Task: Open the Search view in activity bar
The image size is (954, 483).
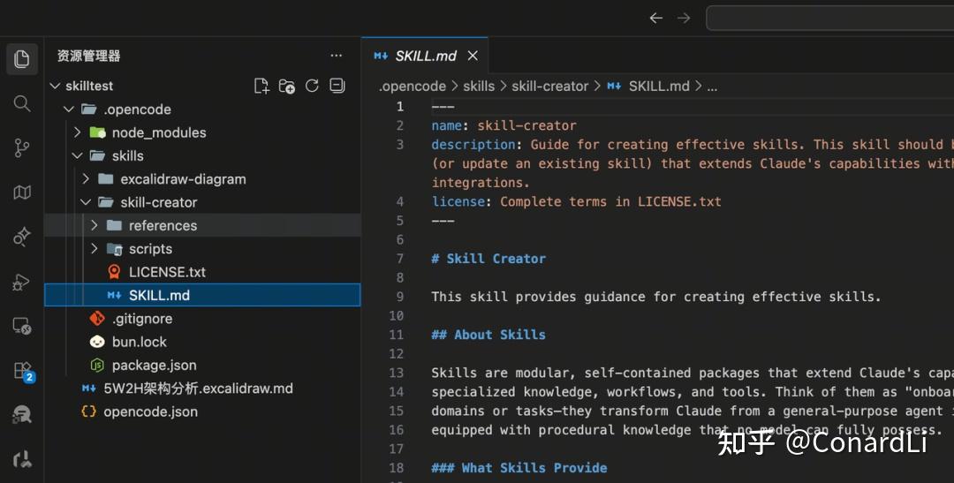Action: tap(22, 103)
